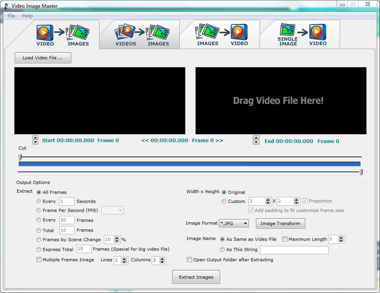Click the Cut start slider handle
Viewport: 380px width, 293px height.
20,156
